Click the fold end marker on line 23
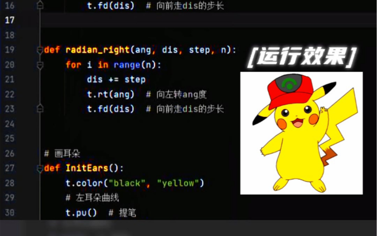 tap(40, 108)
